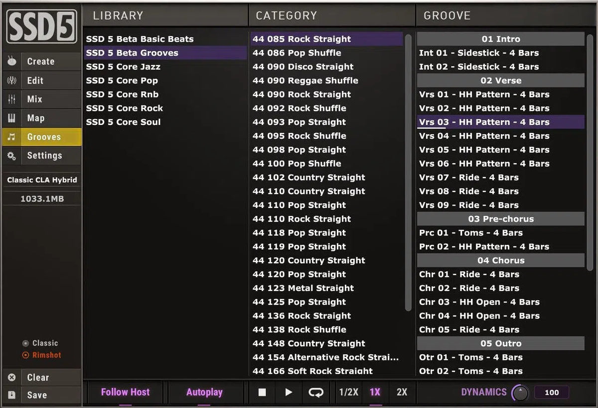Click the Dynamics knob
Image resolution: width=598 pixels, height=408 pixels.
tap(520, 393)
